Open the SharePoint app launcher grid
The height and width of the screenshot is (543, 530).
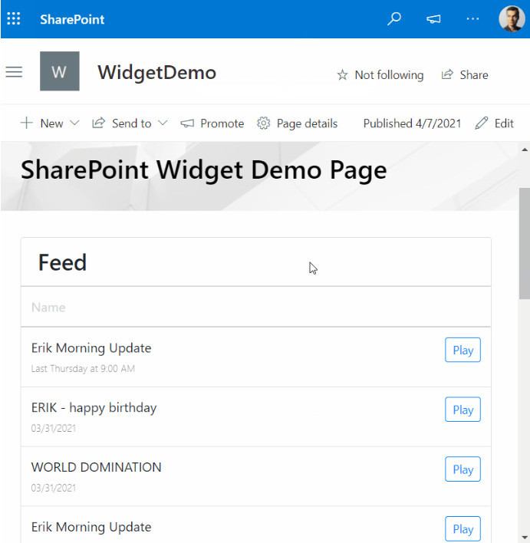tap(14, 18)
